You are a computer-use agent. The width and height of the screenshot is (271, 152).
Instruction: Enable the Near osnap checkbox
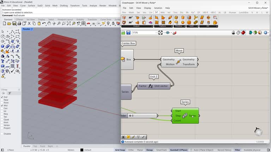[x=2, y=100]
